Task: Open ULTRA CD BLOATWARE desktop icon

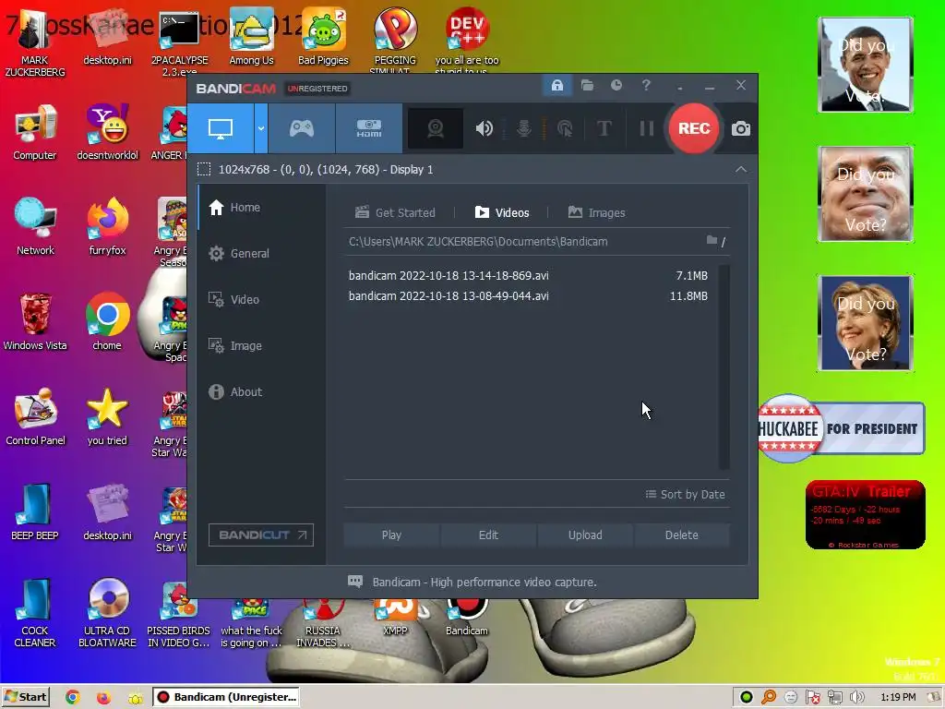Action: pyautogui.click(x=107, y=613)
